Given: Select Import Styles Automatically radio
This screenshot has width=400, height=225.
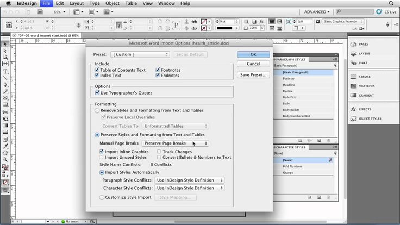Looking at the screenshot, I should [x=102, y=172].
